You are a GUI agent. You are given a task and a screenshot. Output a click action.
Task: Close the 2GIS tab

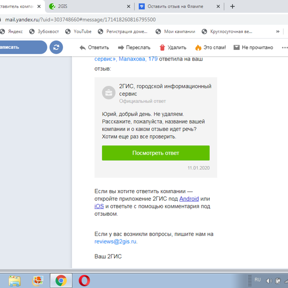[129, 6]
